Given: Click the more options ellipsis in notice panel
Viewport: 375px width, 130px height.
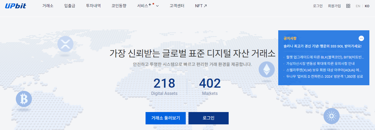Looking at the screenshot, I should 361,38.
